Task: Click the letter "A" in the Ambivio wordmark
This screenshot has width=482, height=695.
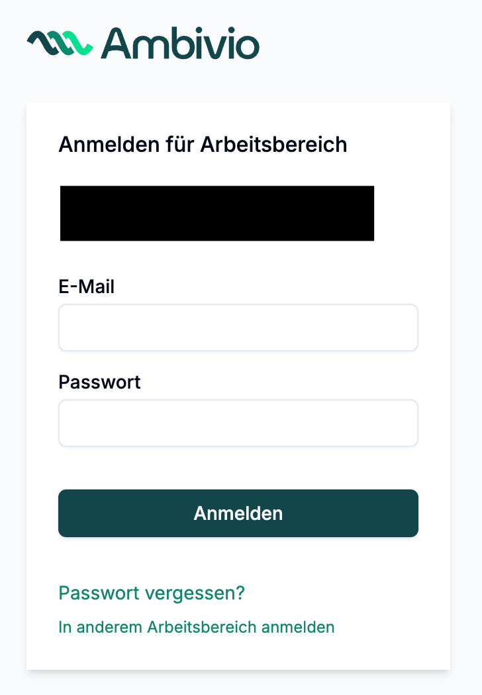Action: click(x=117, y=43)
